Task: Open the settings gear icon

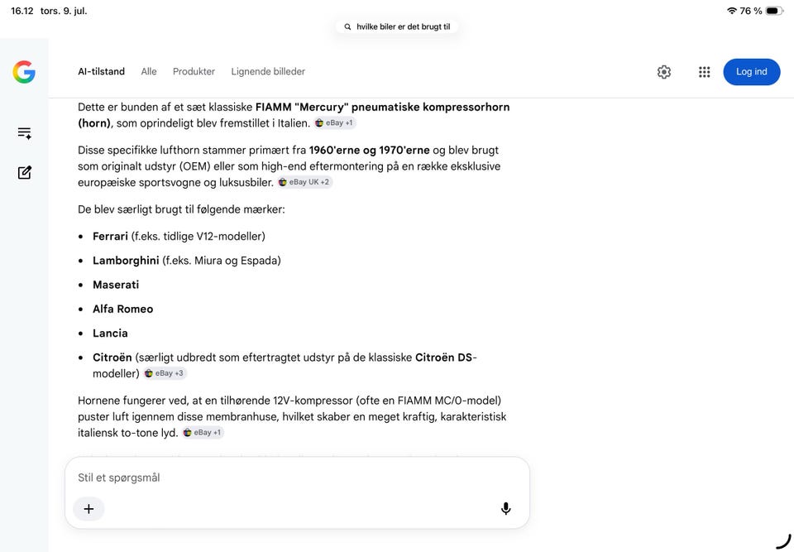Action: [x=664, y=72]
